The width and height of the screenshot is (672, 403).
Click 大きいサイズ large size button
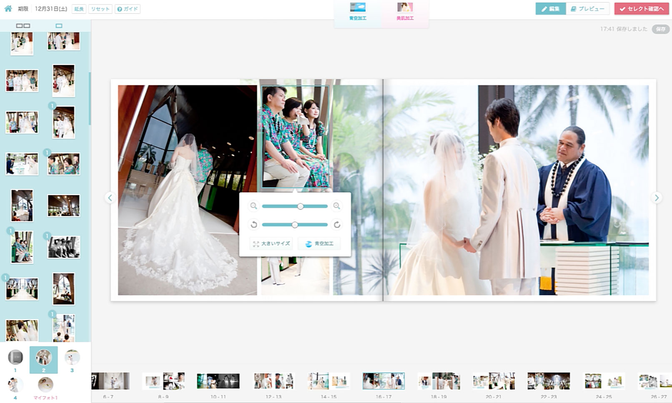click(271, 244)
